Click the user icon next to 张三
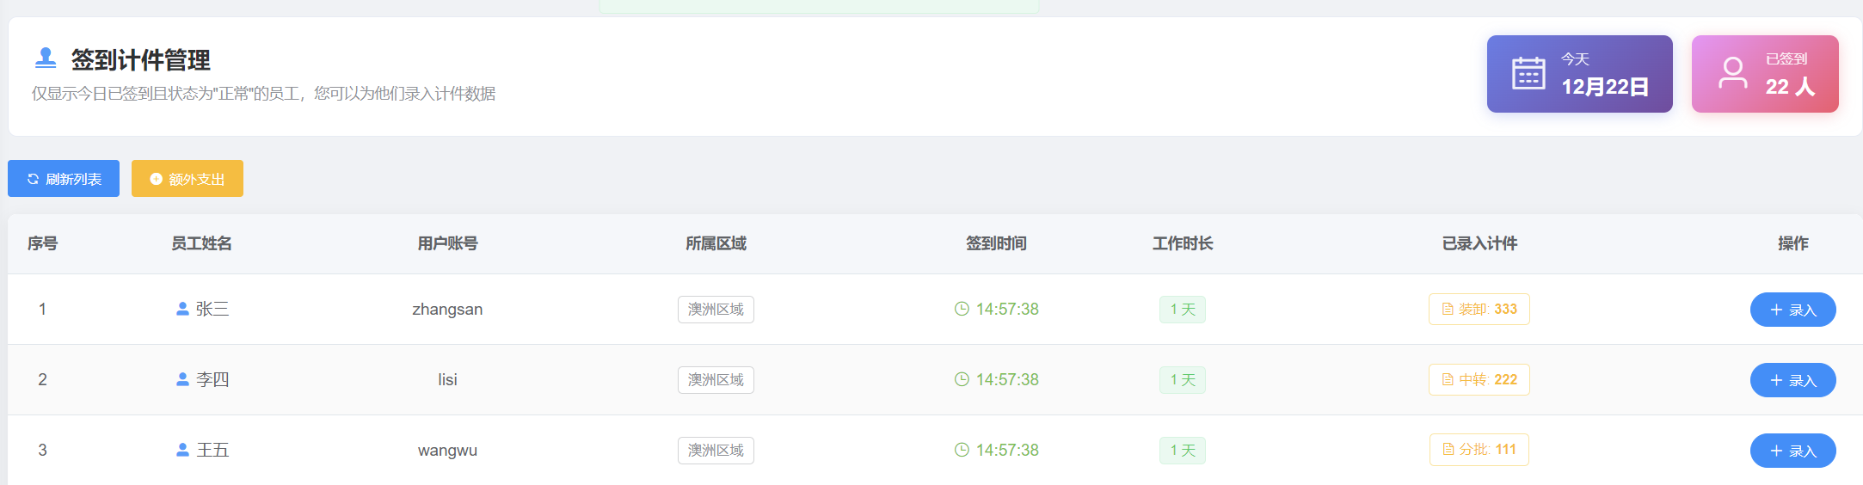 [x=182, y=309]
